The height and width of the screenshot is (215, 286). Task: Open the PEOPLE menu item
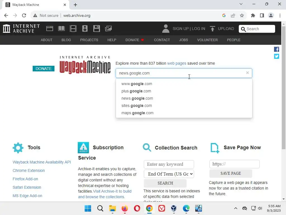click(x=234, y=40)
